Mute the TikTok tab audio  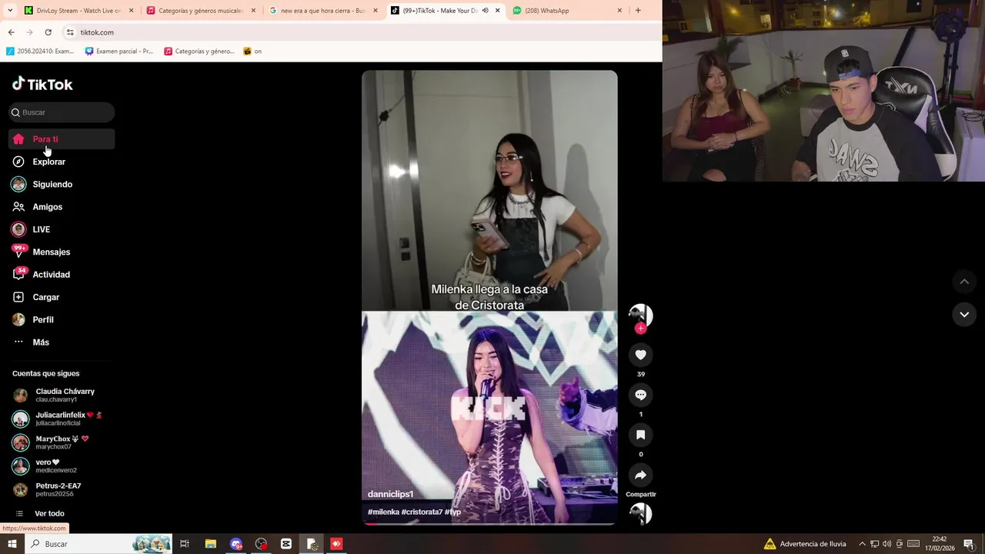click(485, 11)
